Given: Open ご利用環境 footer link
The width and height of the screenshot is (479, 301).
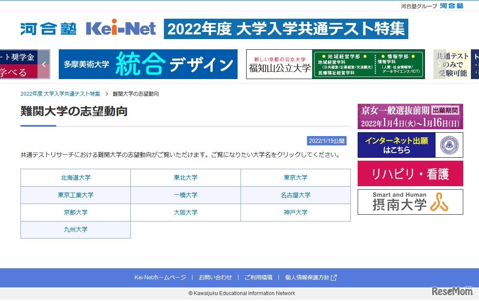Looking at the screenshot, I should coord(258,278).
